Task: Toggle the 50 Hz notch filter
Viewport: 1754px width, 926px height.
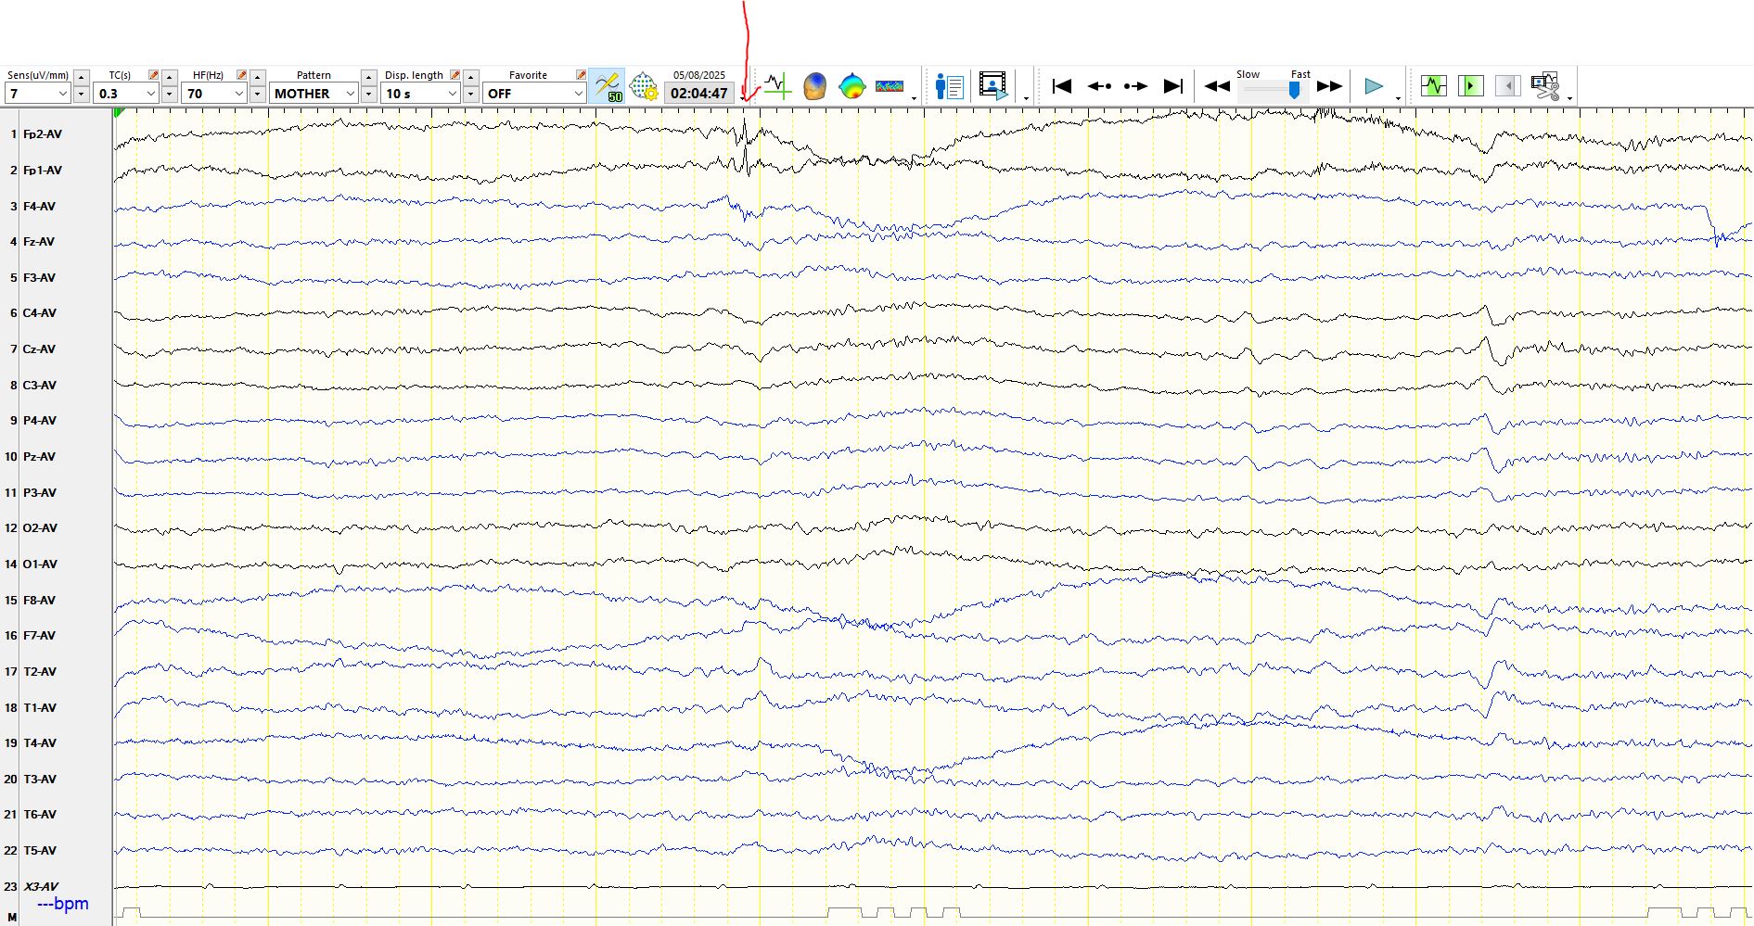Action: point(608,86)
